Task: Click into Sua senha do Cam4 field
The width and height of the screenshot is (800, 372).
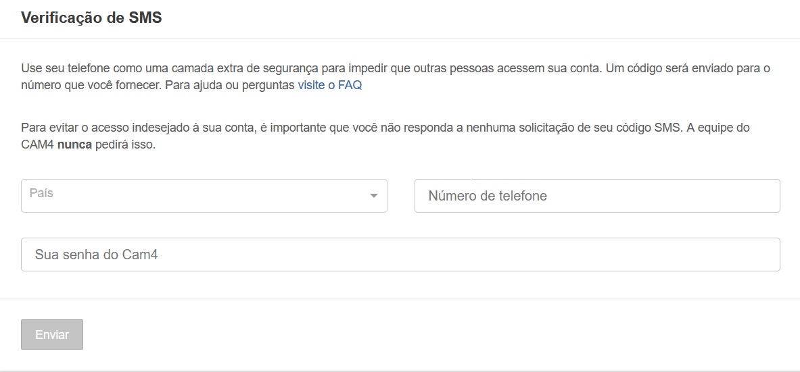Action: [x=400, y=255]
